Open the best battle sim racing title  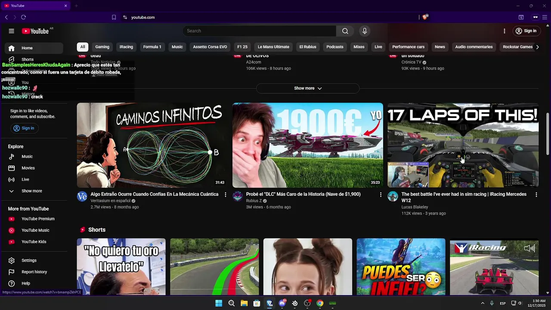(464, 197)
